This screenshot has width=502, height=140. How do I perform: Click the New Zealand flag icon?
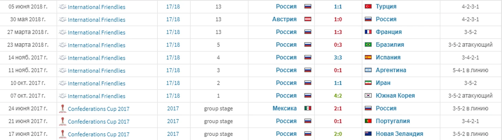point(368,134)
